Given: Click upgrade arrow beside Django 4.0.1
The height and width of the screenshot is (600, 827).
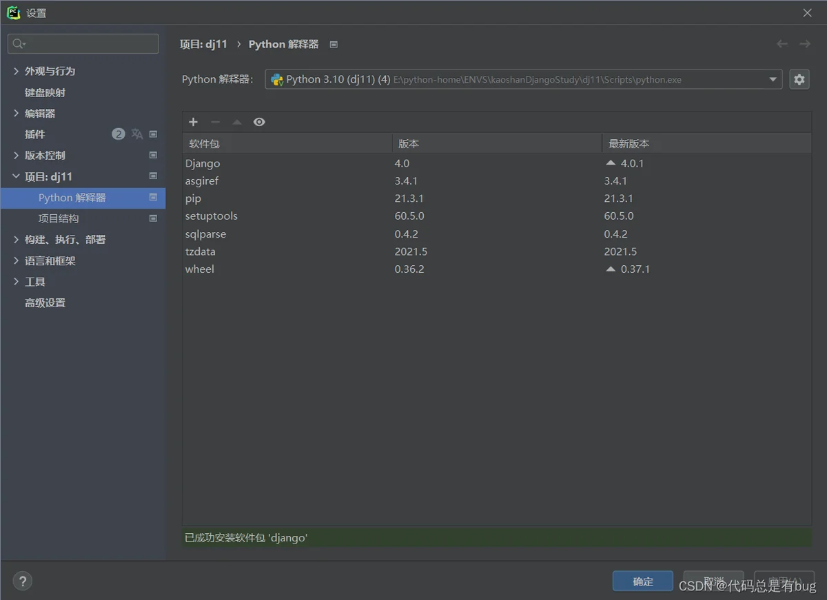Looking at the screenshot, I should point(611,163).
